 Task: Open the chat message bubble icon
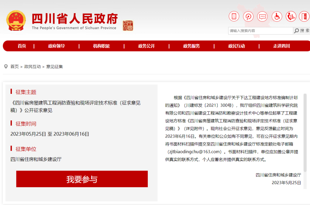(x=262, y=16)
